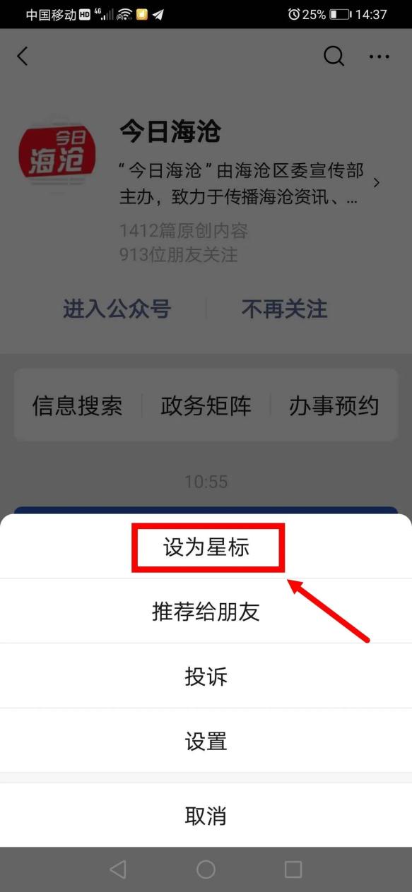
Task: Tap the battery status icon
Action: [x=340, y=14]
